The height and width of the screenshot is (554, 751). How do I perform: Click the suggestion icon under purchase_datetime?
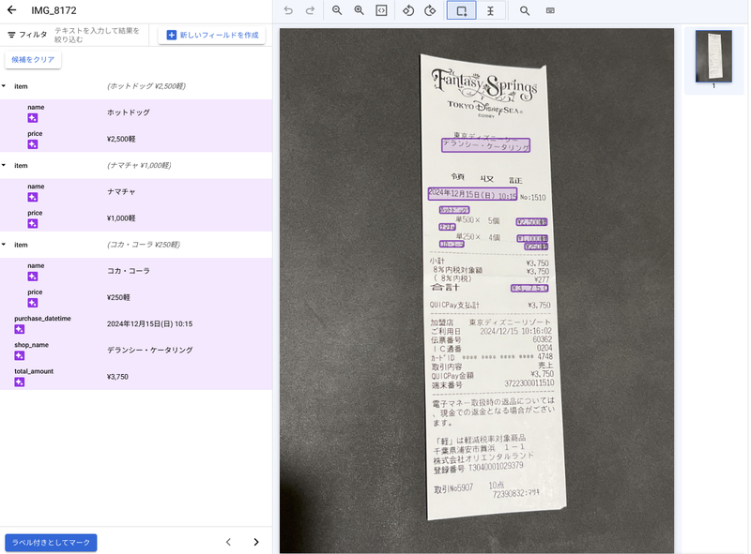(x=19, y=329)
